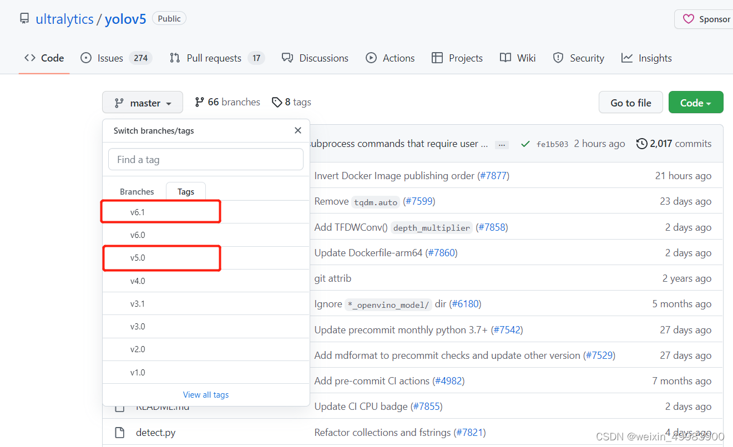This screenshot has height=447, width=733.
Task: Select tag v4.0
Action: click(206, 281)
